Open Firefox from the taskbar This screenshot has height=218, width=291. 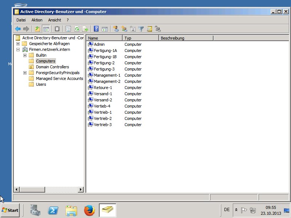pyautogui.click(x=89, y=210)
